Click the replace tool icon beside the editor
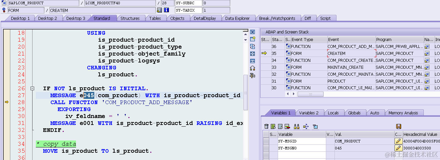This screenshot has height=160, width=440. pyautogui.click(x=253, y=46)
